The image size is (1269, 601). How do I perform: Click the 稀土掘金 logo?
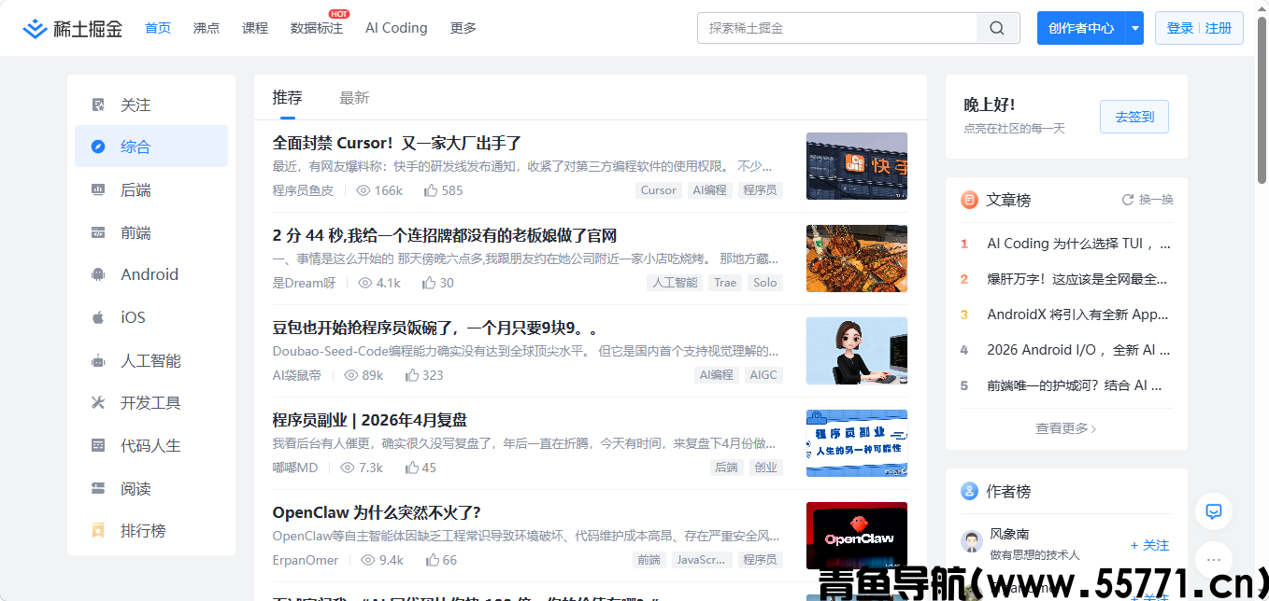[x=73, y=28]
